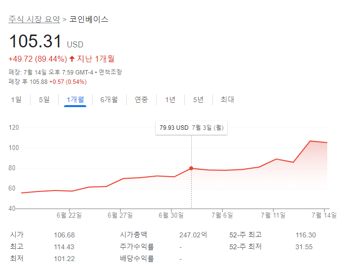This screenshot has width=343, height=266.
Task: Click the red up arrow icon
Action: (x=72, y=59)
